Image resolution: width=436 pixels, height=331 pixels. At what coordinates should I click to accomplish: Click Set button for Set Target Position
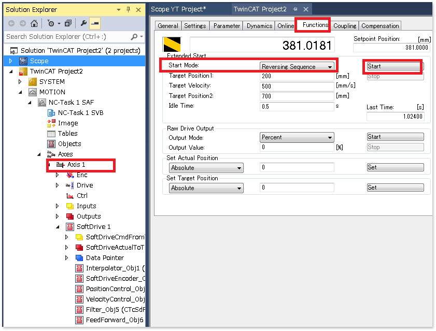pos(396,188)
